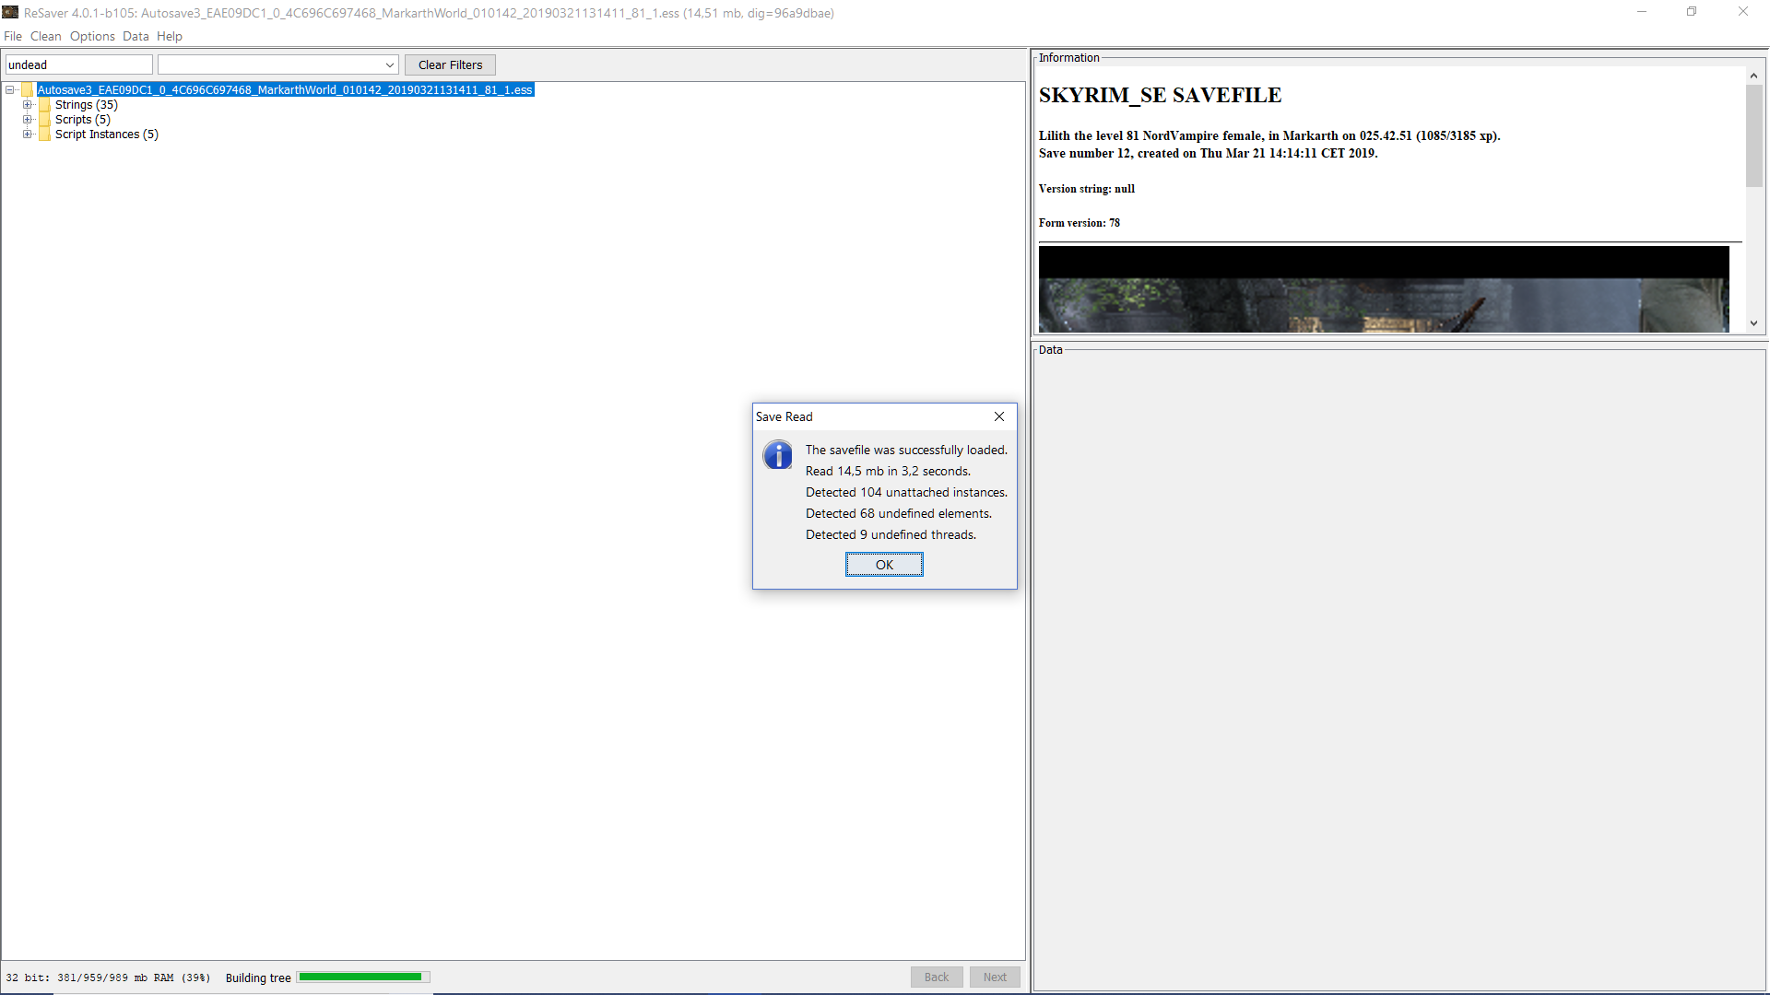The height and width of the screenshot is (995, 1770).
Task: Expand the Script Instances (5) node
Action: pyautogui.click(x=28, y=135)
